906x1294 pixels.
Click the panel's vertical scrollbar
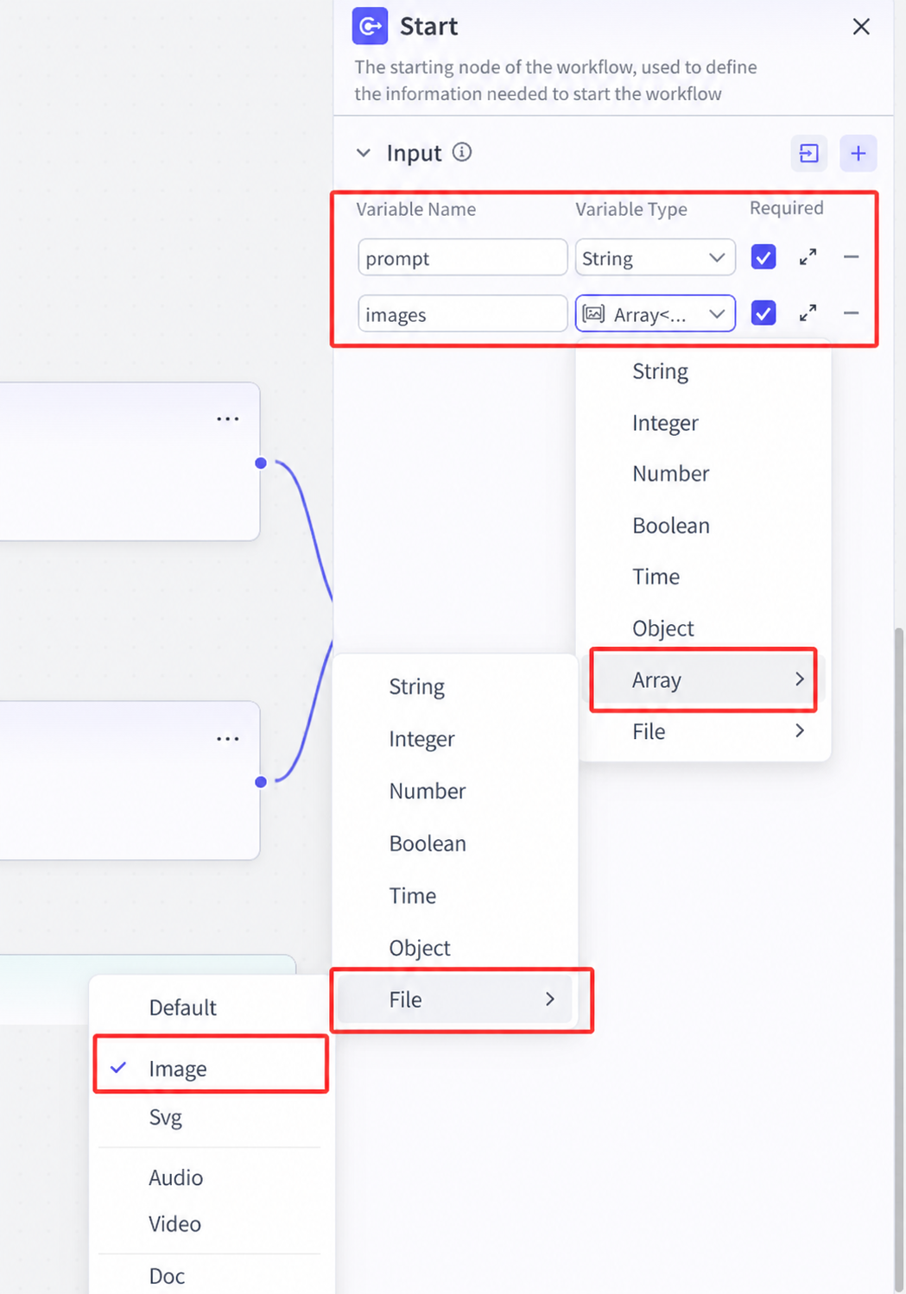899,958
